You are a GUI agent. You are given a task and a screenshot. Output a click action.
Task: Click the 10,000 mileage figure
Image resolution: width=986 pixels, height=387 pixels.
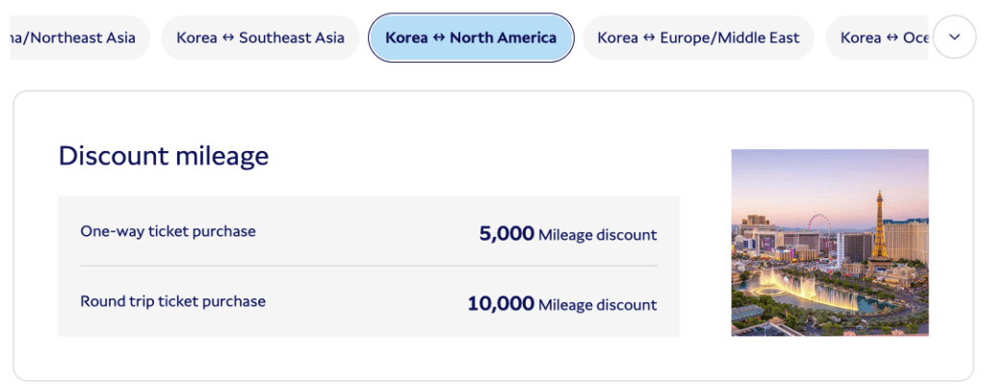(x=501, y=303)
